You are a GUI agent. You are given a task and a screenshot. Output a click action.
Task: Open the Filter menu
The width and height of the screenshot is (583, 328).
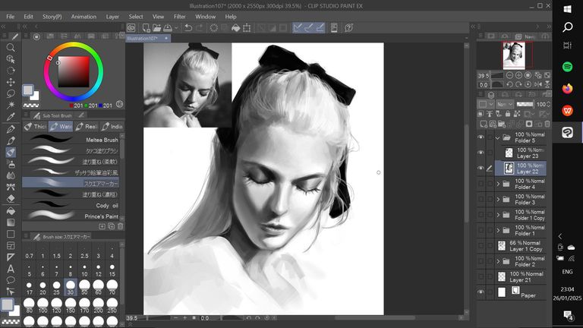(180, 17)
